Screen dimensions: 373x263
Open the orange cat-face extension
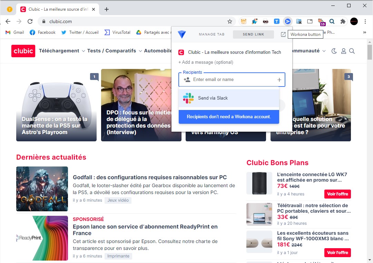click(243, 21)
